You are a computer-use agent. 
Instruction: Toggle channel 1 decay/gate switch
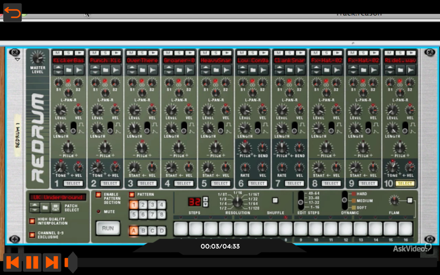tap(74, 128)
